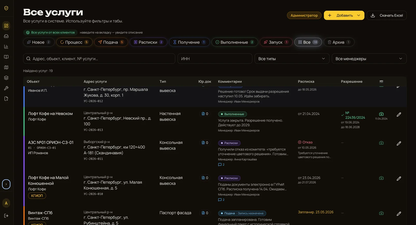
Task: Open the layers stack icon in sidebar
Action: pos(6,78)
